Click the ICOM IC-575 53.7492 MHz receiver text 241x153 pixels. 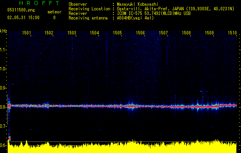(154, 13)
